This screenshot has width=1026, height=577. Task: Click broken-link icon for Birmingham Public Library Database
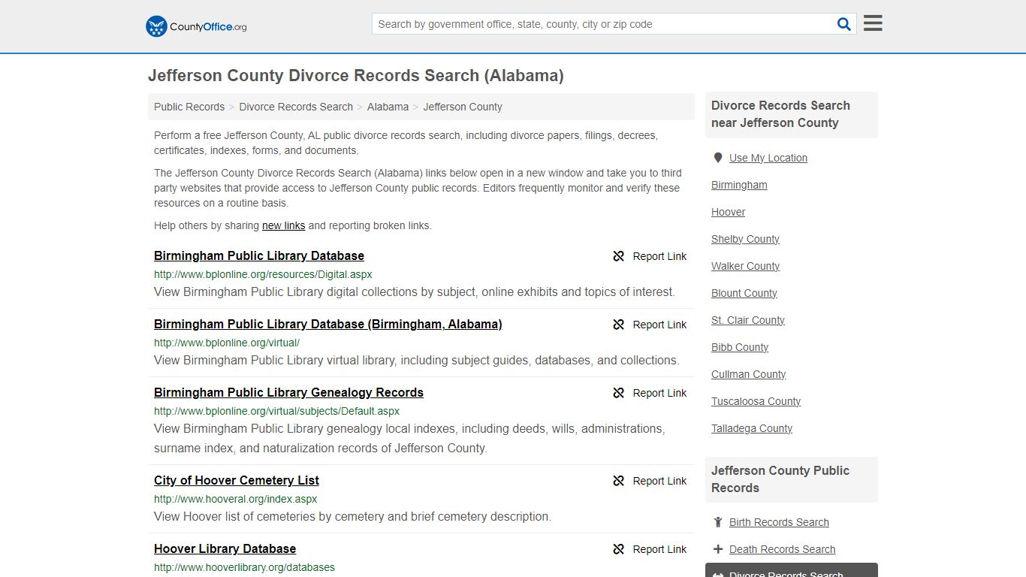click(x=619, y=256)
